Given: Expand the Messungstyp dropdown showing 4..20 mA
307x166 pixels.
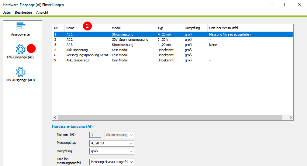Looking at the screenshot, I should 112,143.
